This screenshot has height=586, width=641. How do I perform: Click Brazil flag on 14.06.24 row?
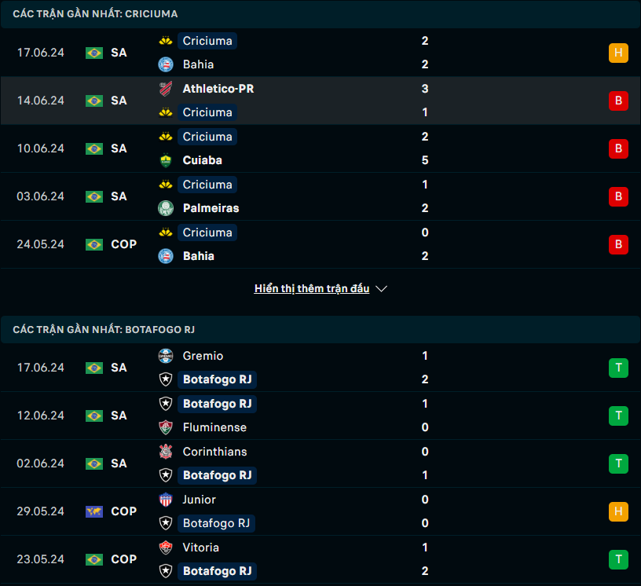tap(94, 101)
